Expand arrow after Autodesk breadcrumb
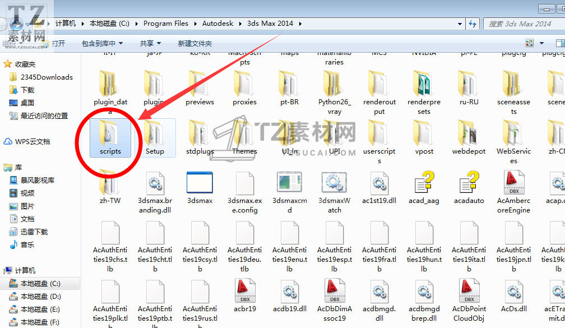 click(x=240, y=24)
